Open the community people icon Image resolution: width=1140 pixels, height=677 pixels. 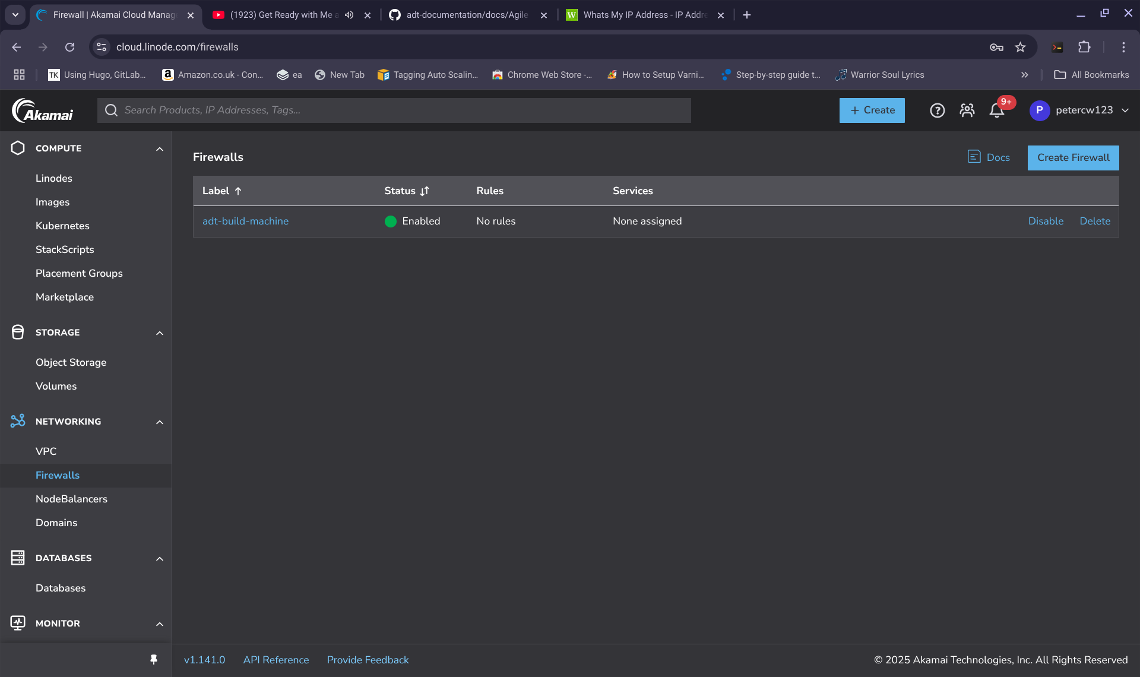967,110
